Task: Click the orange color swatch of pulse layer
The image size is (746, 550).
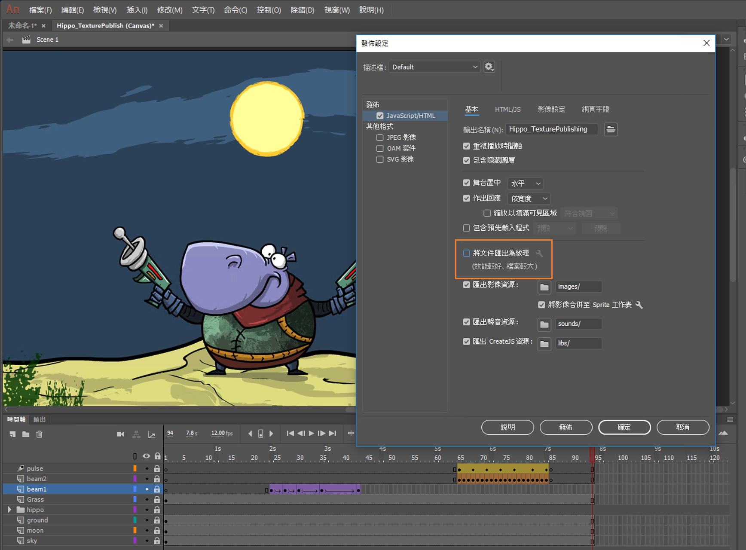Action: (x=135, y=468)
